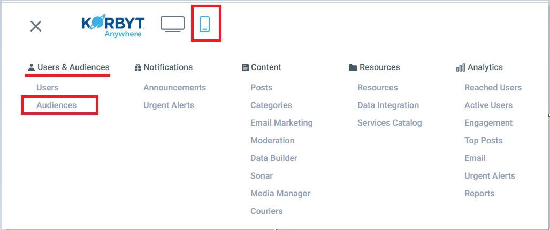Open the Media Manager
Viewport: 550px width, 230px height.
click(280, 194)
